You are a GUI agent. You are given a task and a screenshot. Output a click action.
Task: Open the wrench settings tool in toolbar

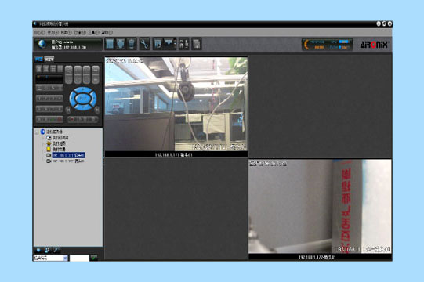pyautogui.click(x=144, y=44)
